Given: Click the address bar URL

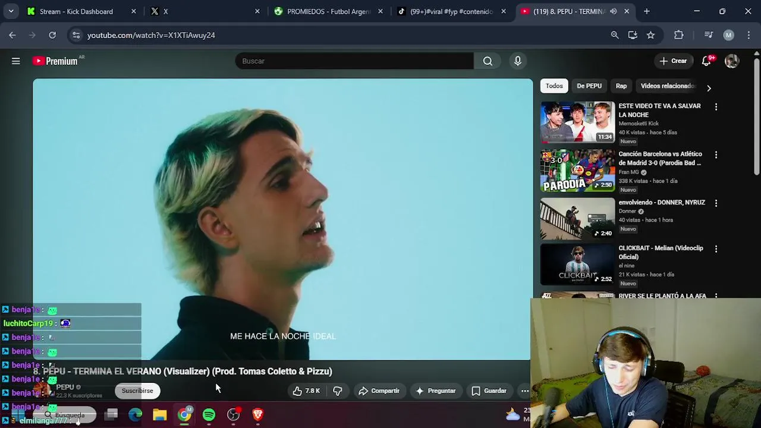Looking at the screenshot, I should pos(151,35).
